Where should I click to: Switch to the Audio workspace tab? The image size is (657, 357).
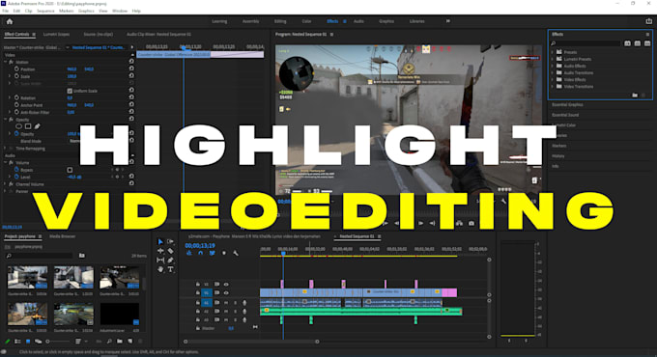point(358,21)
